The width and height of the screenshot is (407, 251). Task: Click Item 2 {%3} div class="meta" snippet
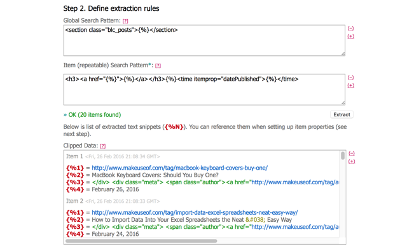pos(215,227)
